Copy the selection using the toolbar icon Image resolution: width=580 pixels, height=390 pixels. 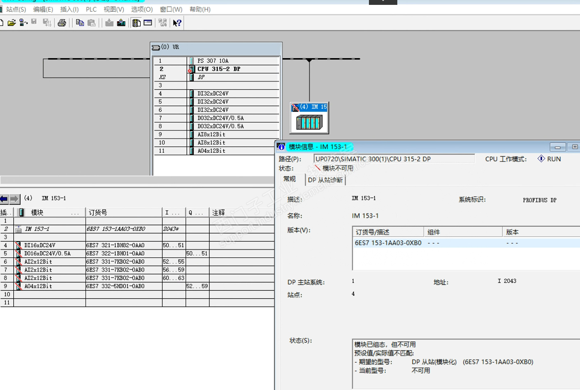click(x=80, y=23)
